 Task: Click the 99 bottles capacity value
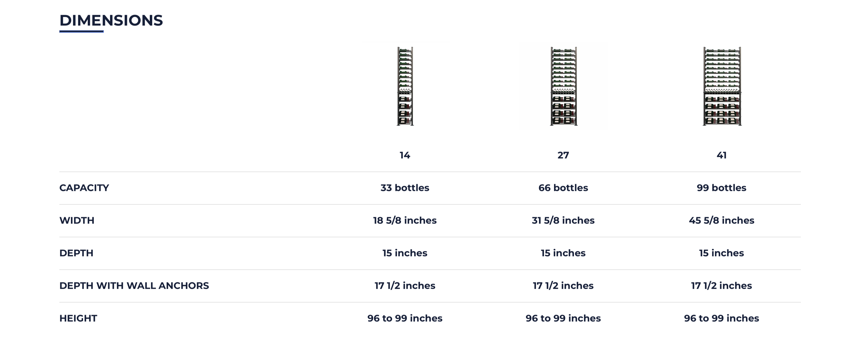click(722, 188)
